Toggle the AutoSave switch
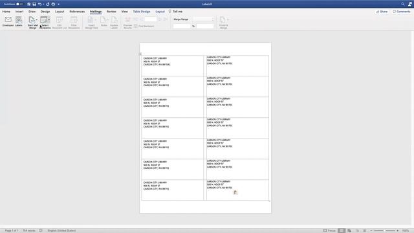The width and height of the screenshot is (414, 233). [x=19, y=5]
